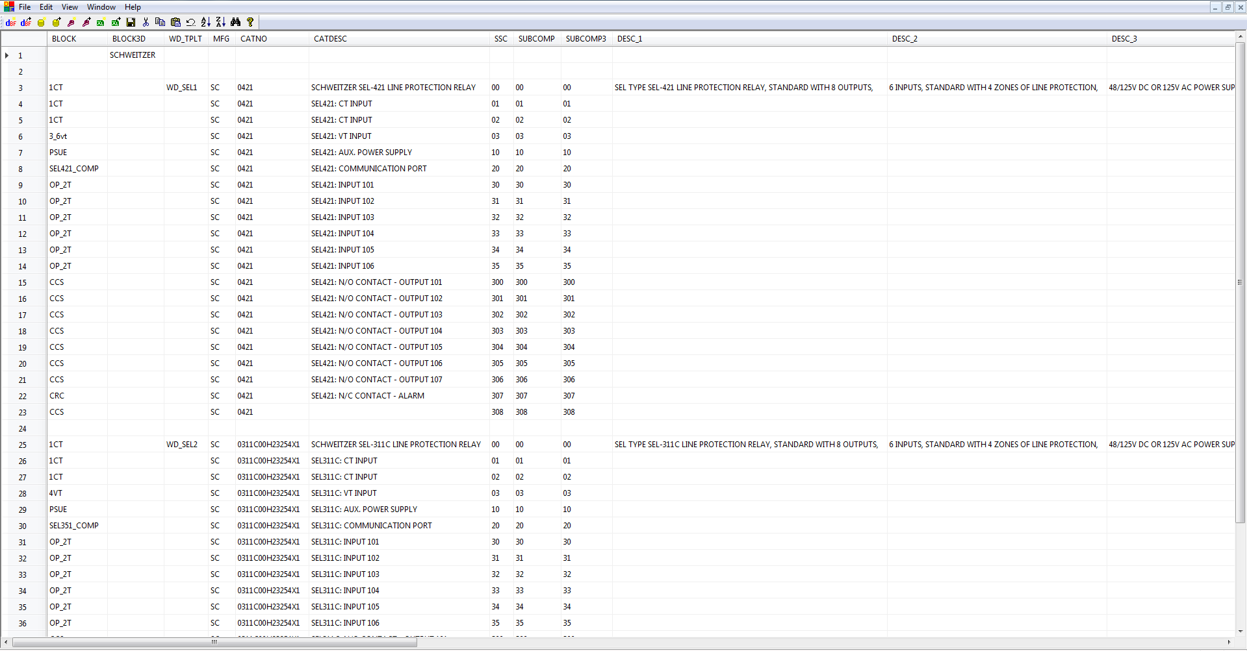The image size is (1247, 651).
Task: Click the scroll down arrow
Action: click(x=1240, y=631)
